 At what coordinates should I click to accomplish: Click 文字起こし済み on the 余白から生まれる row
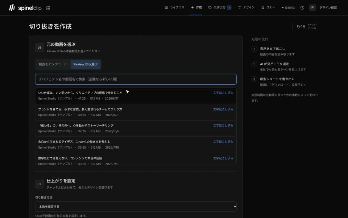[x=223, y=142]
